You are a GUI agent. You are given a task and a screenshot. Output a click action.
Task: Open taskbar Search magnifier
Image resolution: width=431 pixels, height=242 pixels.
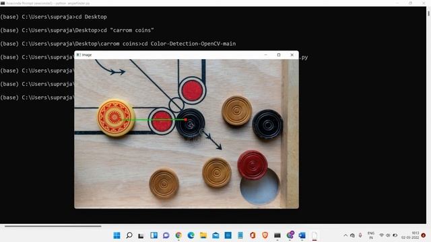(x=129, y=235)
